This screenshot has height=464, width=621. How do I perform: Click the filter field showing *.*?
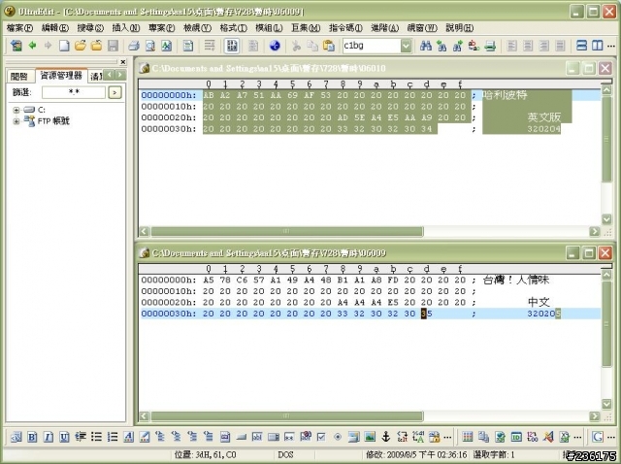(x=74, y=92)
